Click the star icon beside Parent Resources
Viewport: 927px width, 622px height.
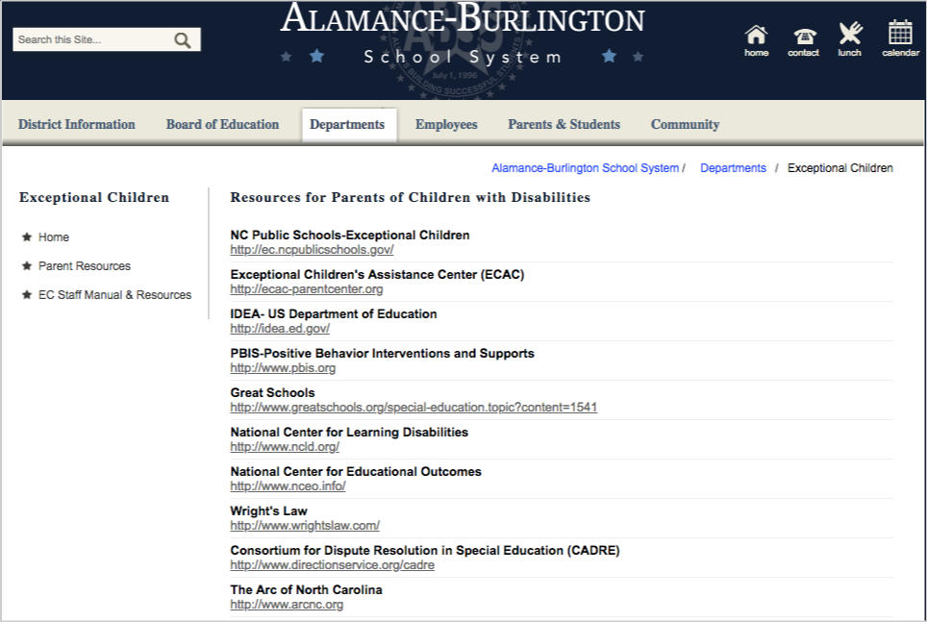(x=27, y=266)
